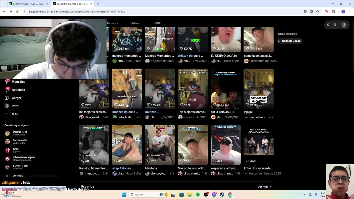Open the Chrome three-dot menu
This screenshot has width=354, height=199.
point(350,12)
